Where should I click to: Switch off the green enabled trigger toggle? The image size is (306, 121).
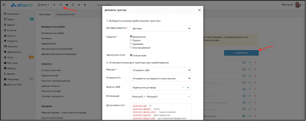(x=244, y=116)
